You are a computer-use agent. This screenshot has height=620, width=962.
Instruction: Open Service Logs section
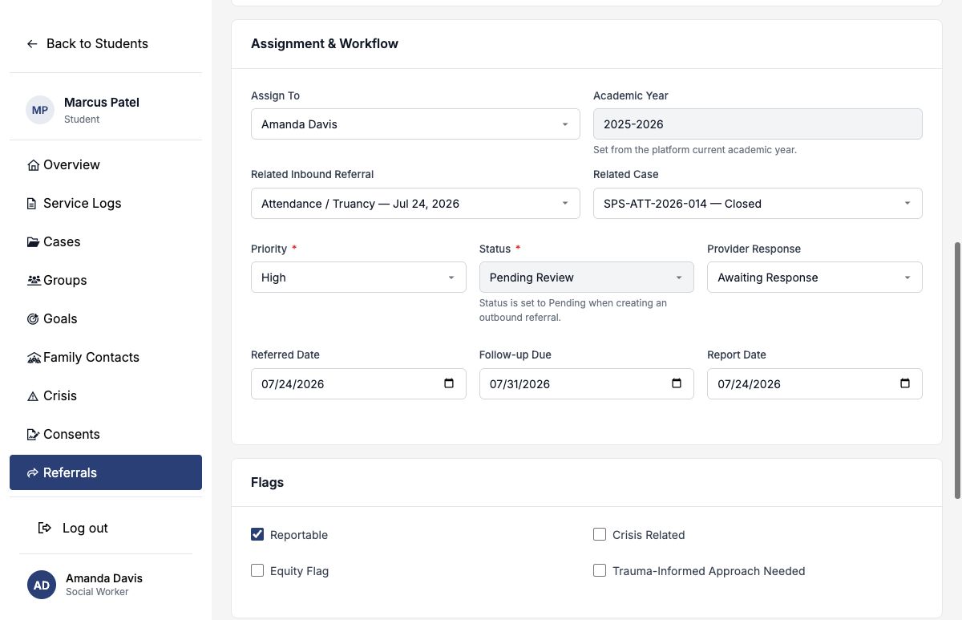point(106,204)
